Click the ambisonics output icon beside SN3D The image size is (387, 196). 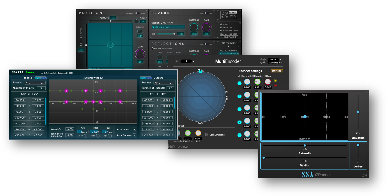pos(263,61)
